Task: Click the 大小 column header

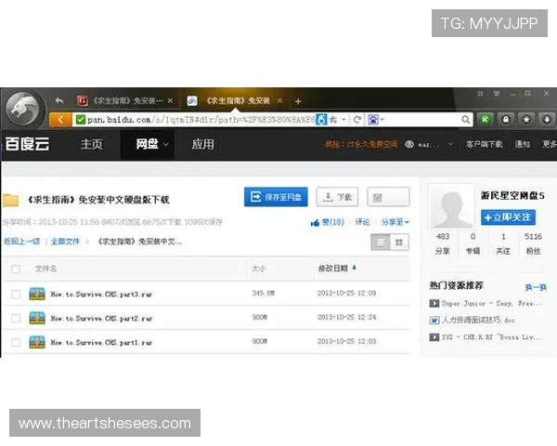Action: [x=259, y=269]
